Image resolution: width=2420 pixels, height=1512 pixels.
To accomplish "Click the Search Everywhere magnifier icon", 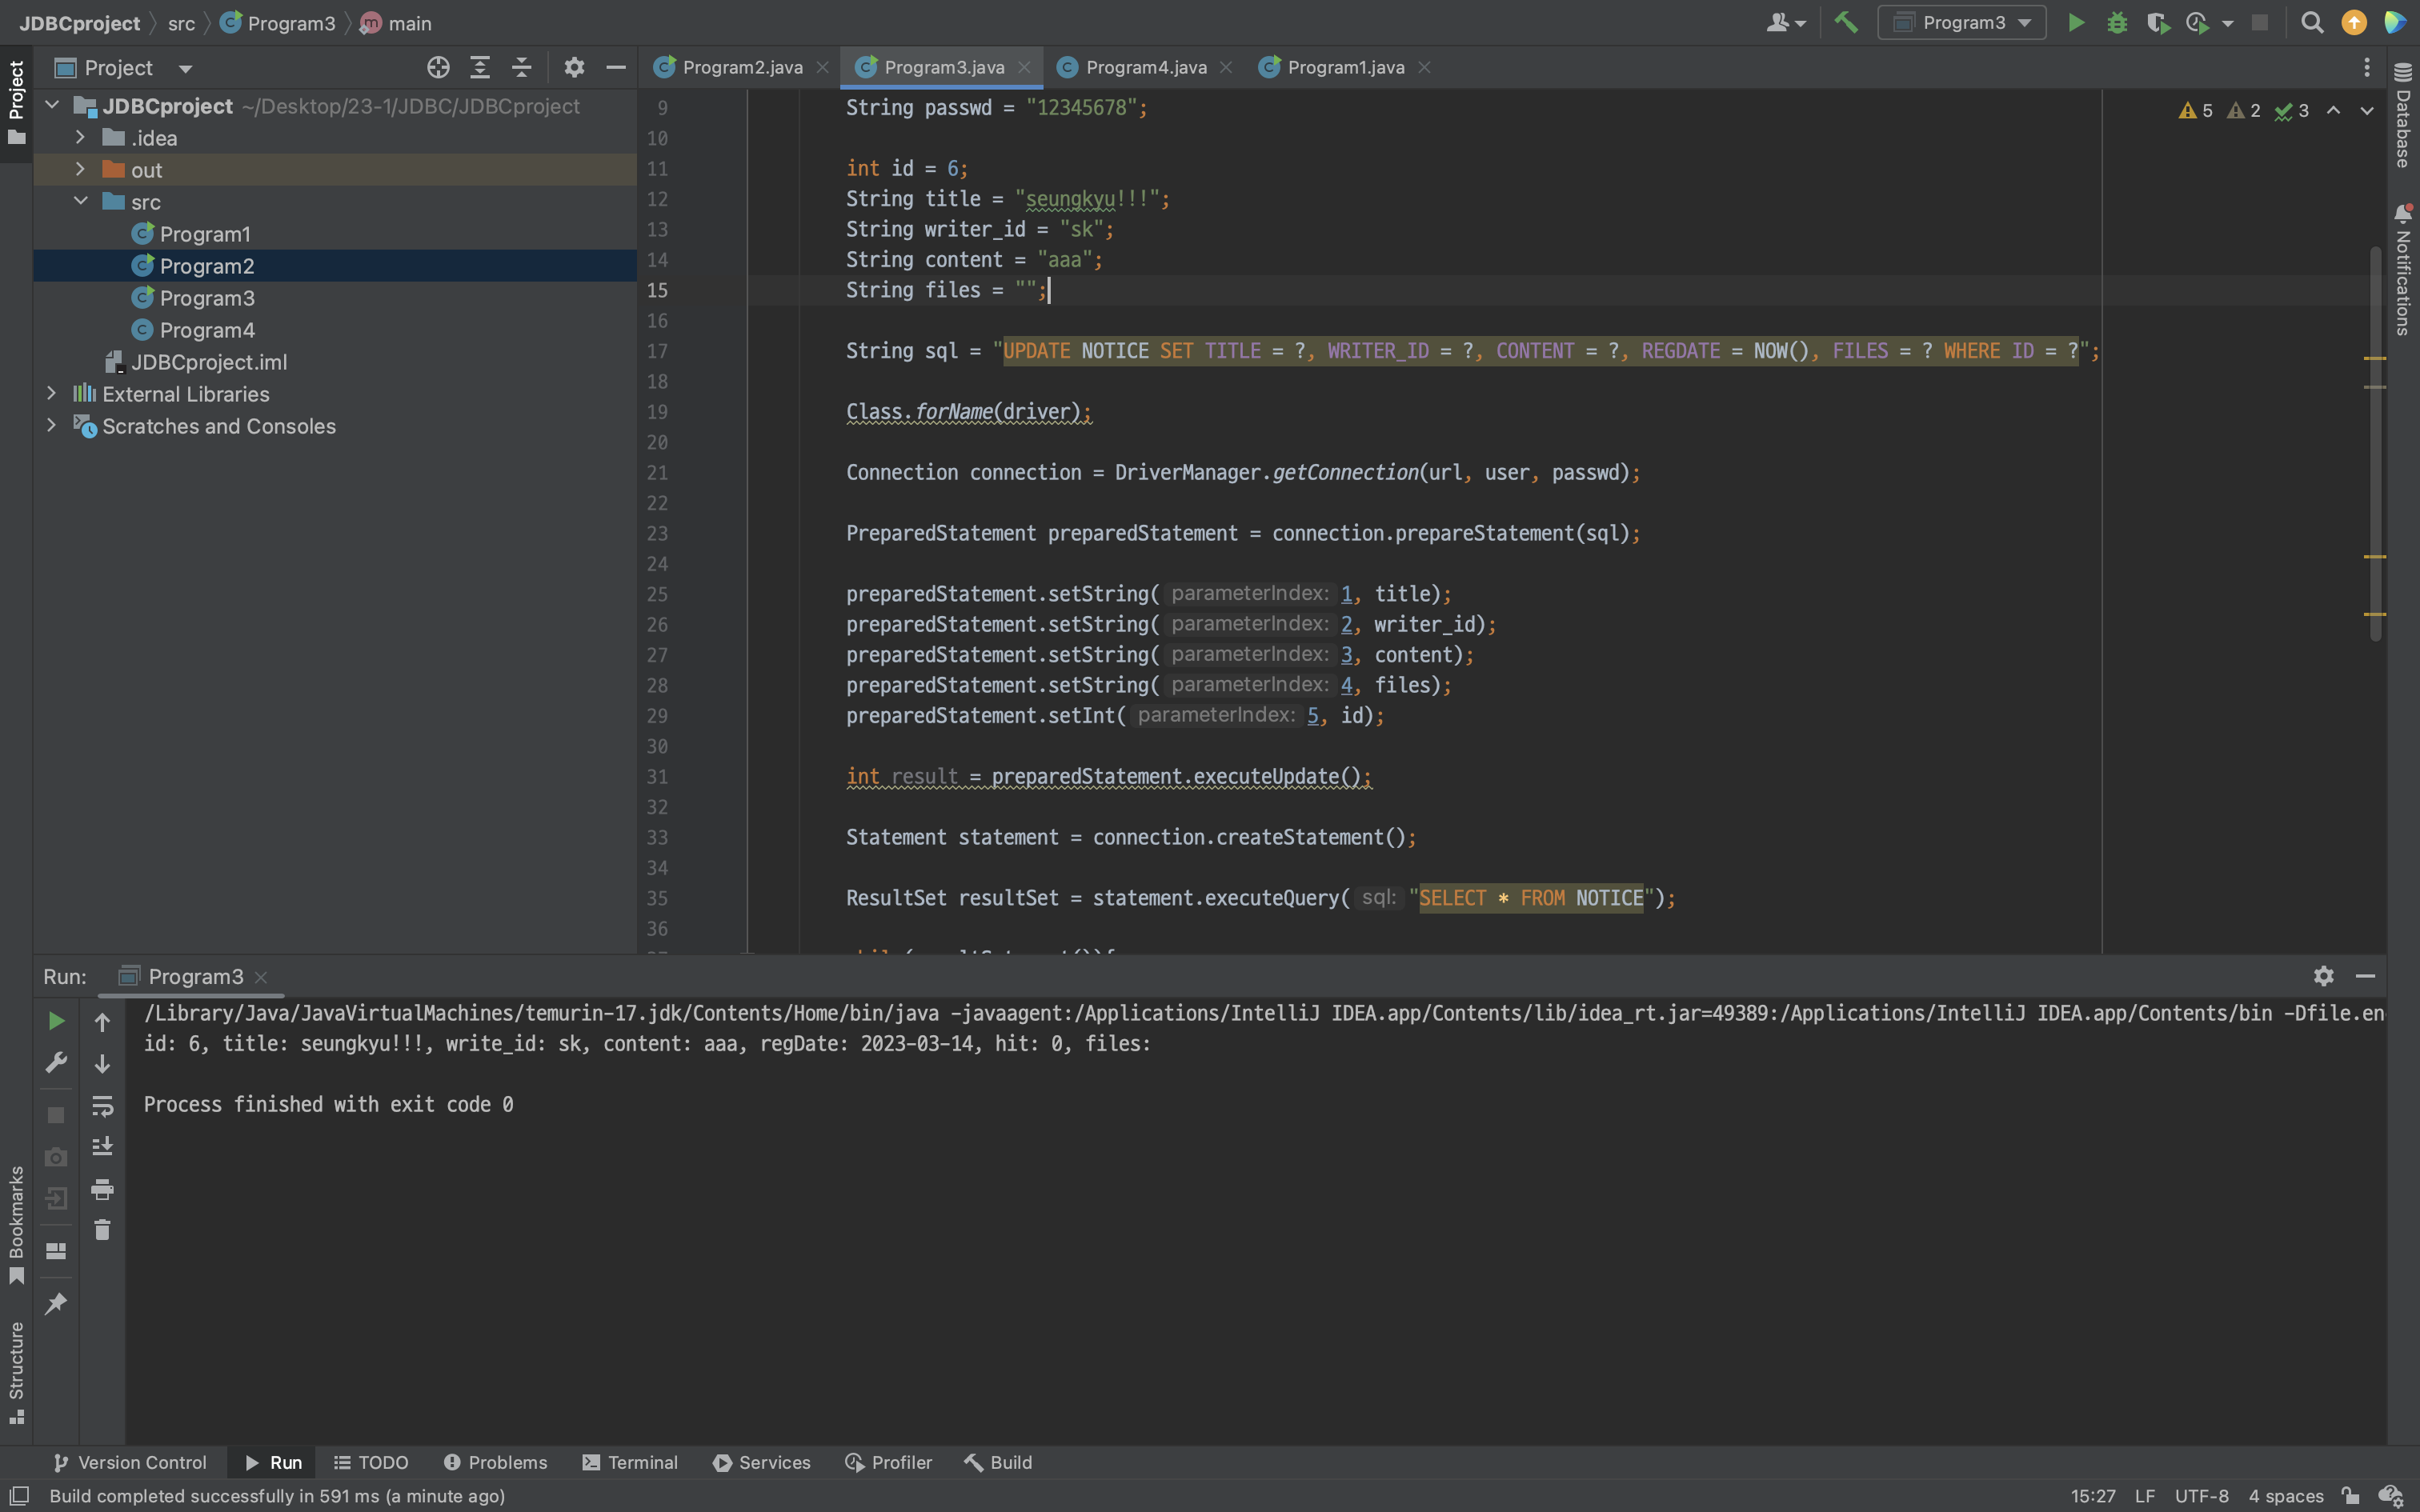I will [x=2311, y=22].
